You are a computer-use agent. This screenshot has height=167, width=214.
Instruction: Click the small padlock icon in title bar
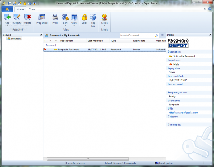[x=25, y=3]
